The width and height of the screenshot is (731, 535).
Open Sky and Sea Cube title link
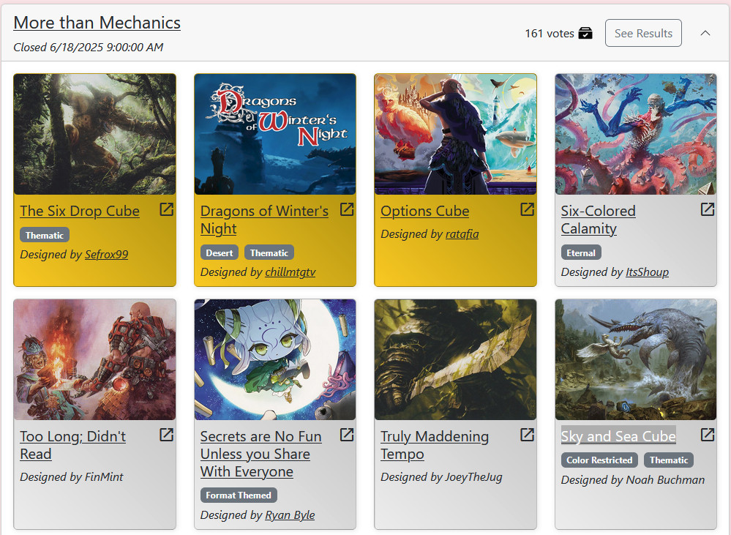[618, 436]
